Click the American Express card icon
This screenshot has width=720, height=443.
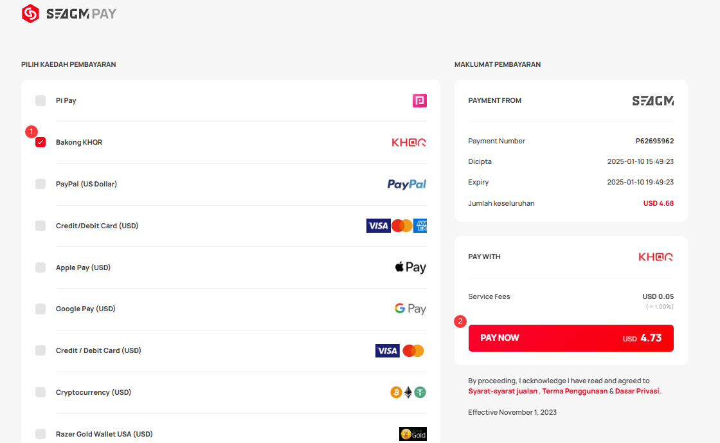point(420,226)
